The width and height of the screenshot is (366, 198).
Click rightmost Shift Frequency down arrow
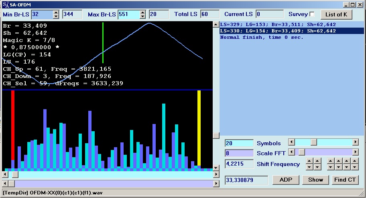[x=355, y=167]
